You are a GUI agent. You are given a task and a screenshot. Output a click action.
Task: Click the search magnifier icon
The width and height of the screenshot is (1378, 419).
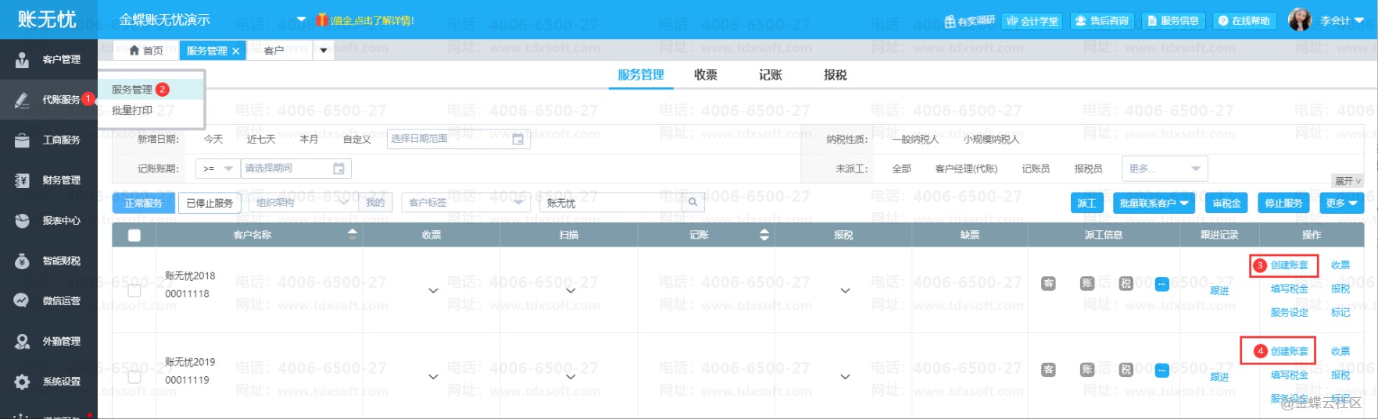(692, 203)
